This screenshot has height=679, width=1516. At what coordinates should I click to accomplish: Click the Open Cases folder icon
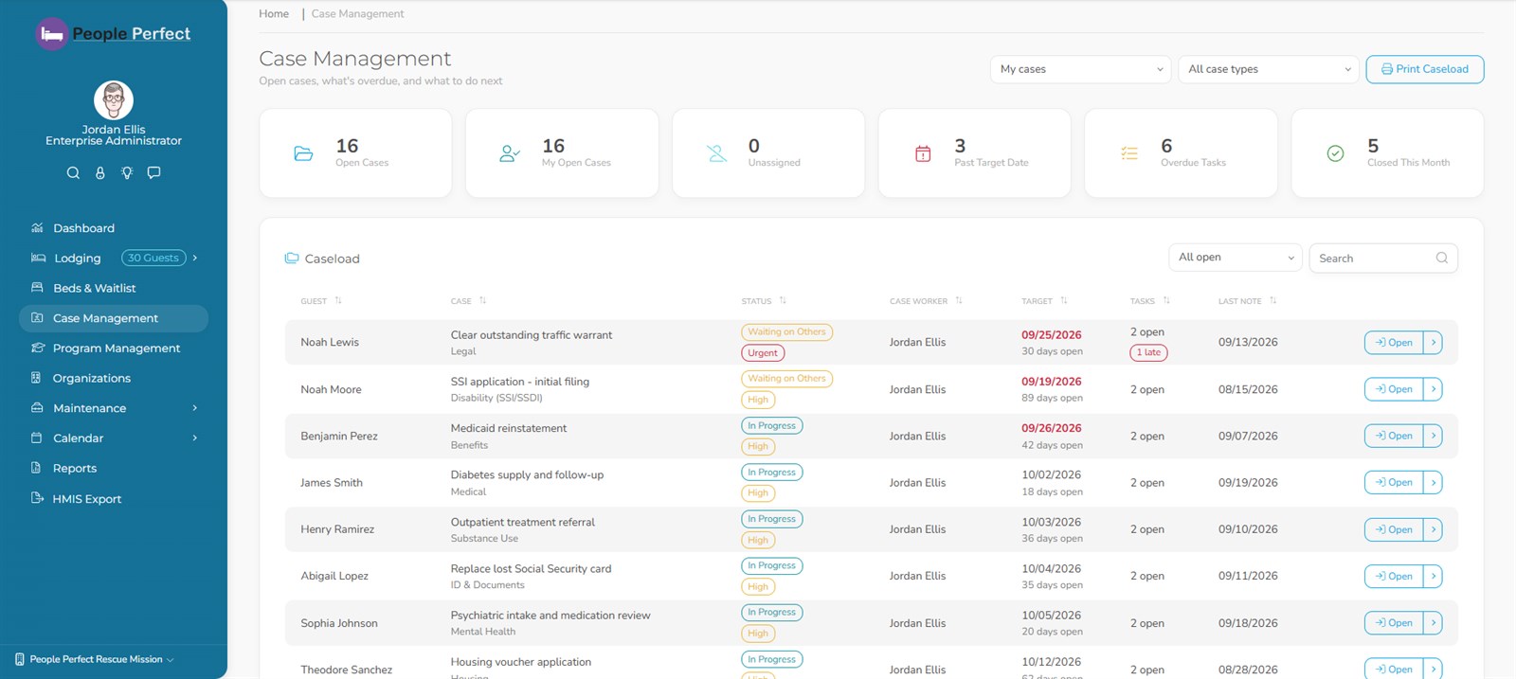point(303,153)
